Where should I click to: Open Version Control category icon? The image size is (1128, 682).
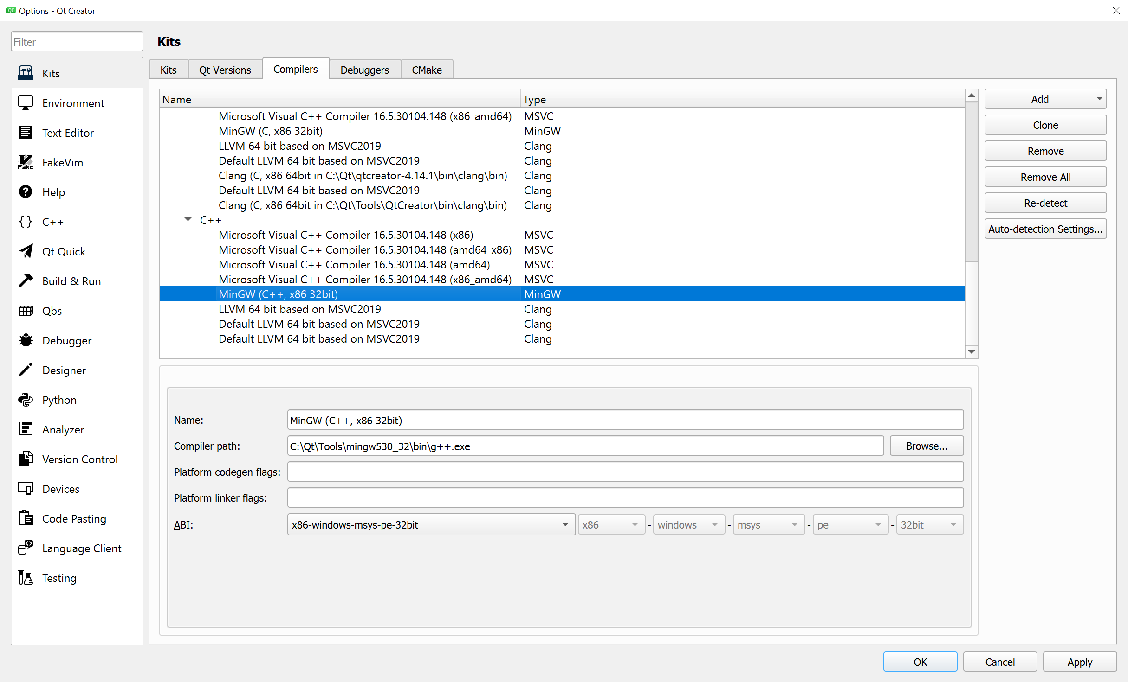click(x=26, y=459)
